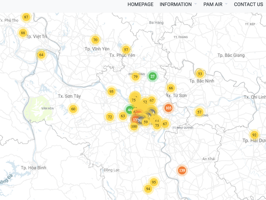
Task: Click the green 44 station marker
Action: coord(129,110)
